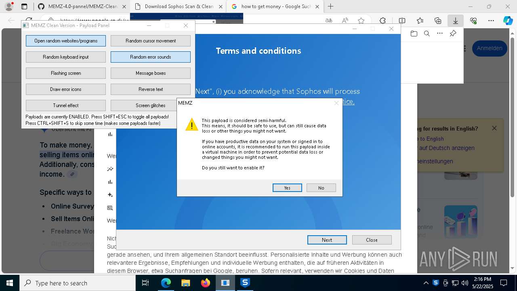Open Edge profile avatar
The height and width of the screenshot is (291, 517).
pyautogui.click(x=8, y=6)
